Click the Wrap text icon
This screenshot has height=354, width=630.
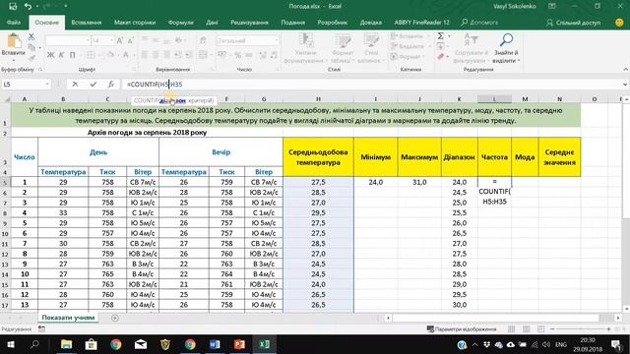204,40
